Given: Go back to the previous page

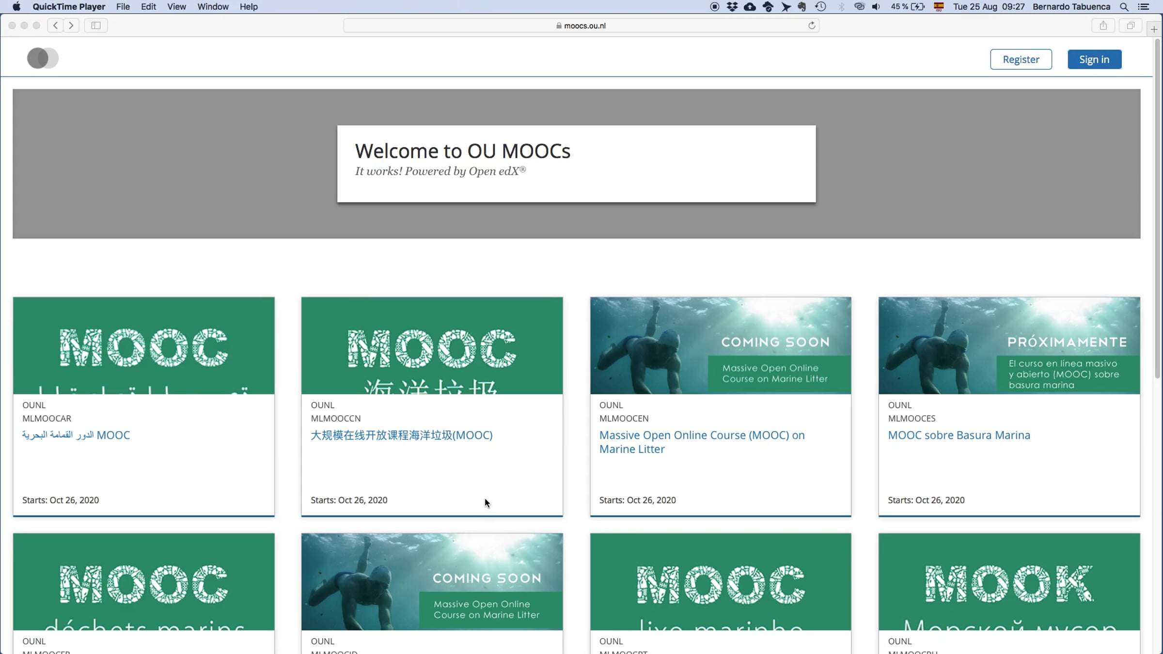Looking at the screenshot, I should 55,25.
